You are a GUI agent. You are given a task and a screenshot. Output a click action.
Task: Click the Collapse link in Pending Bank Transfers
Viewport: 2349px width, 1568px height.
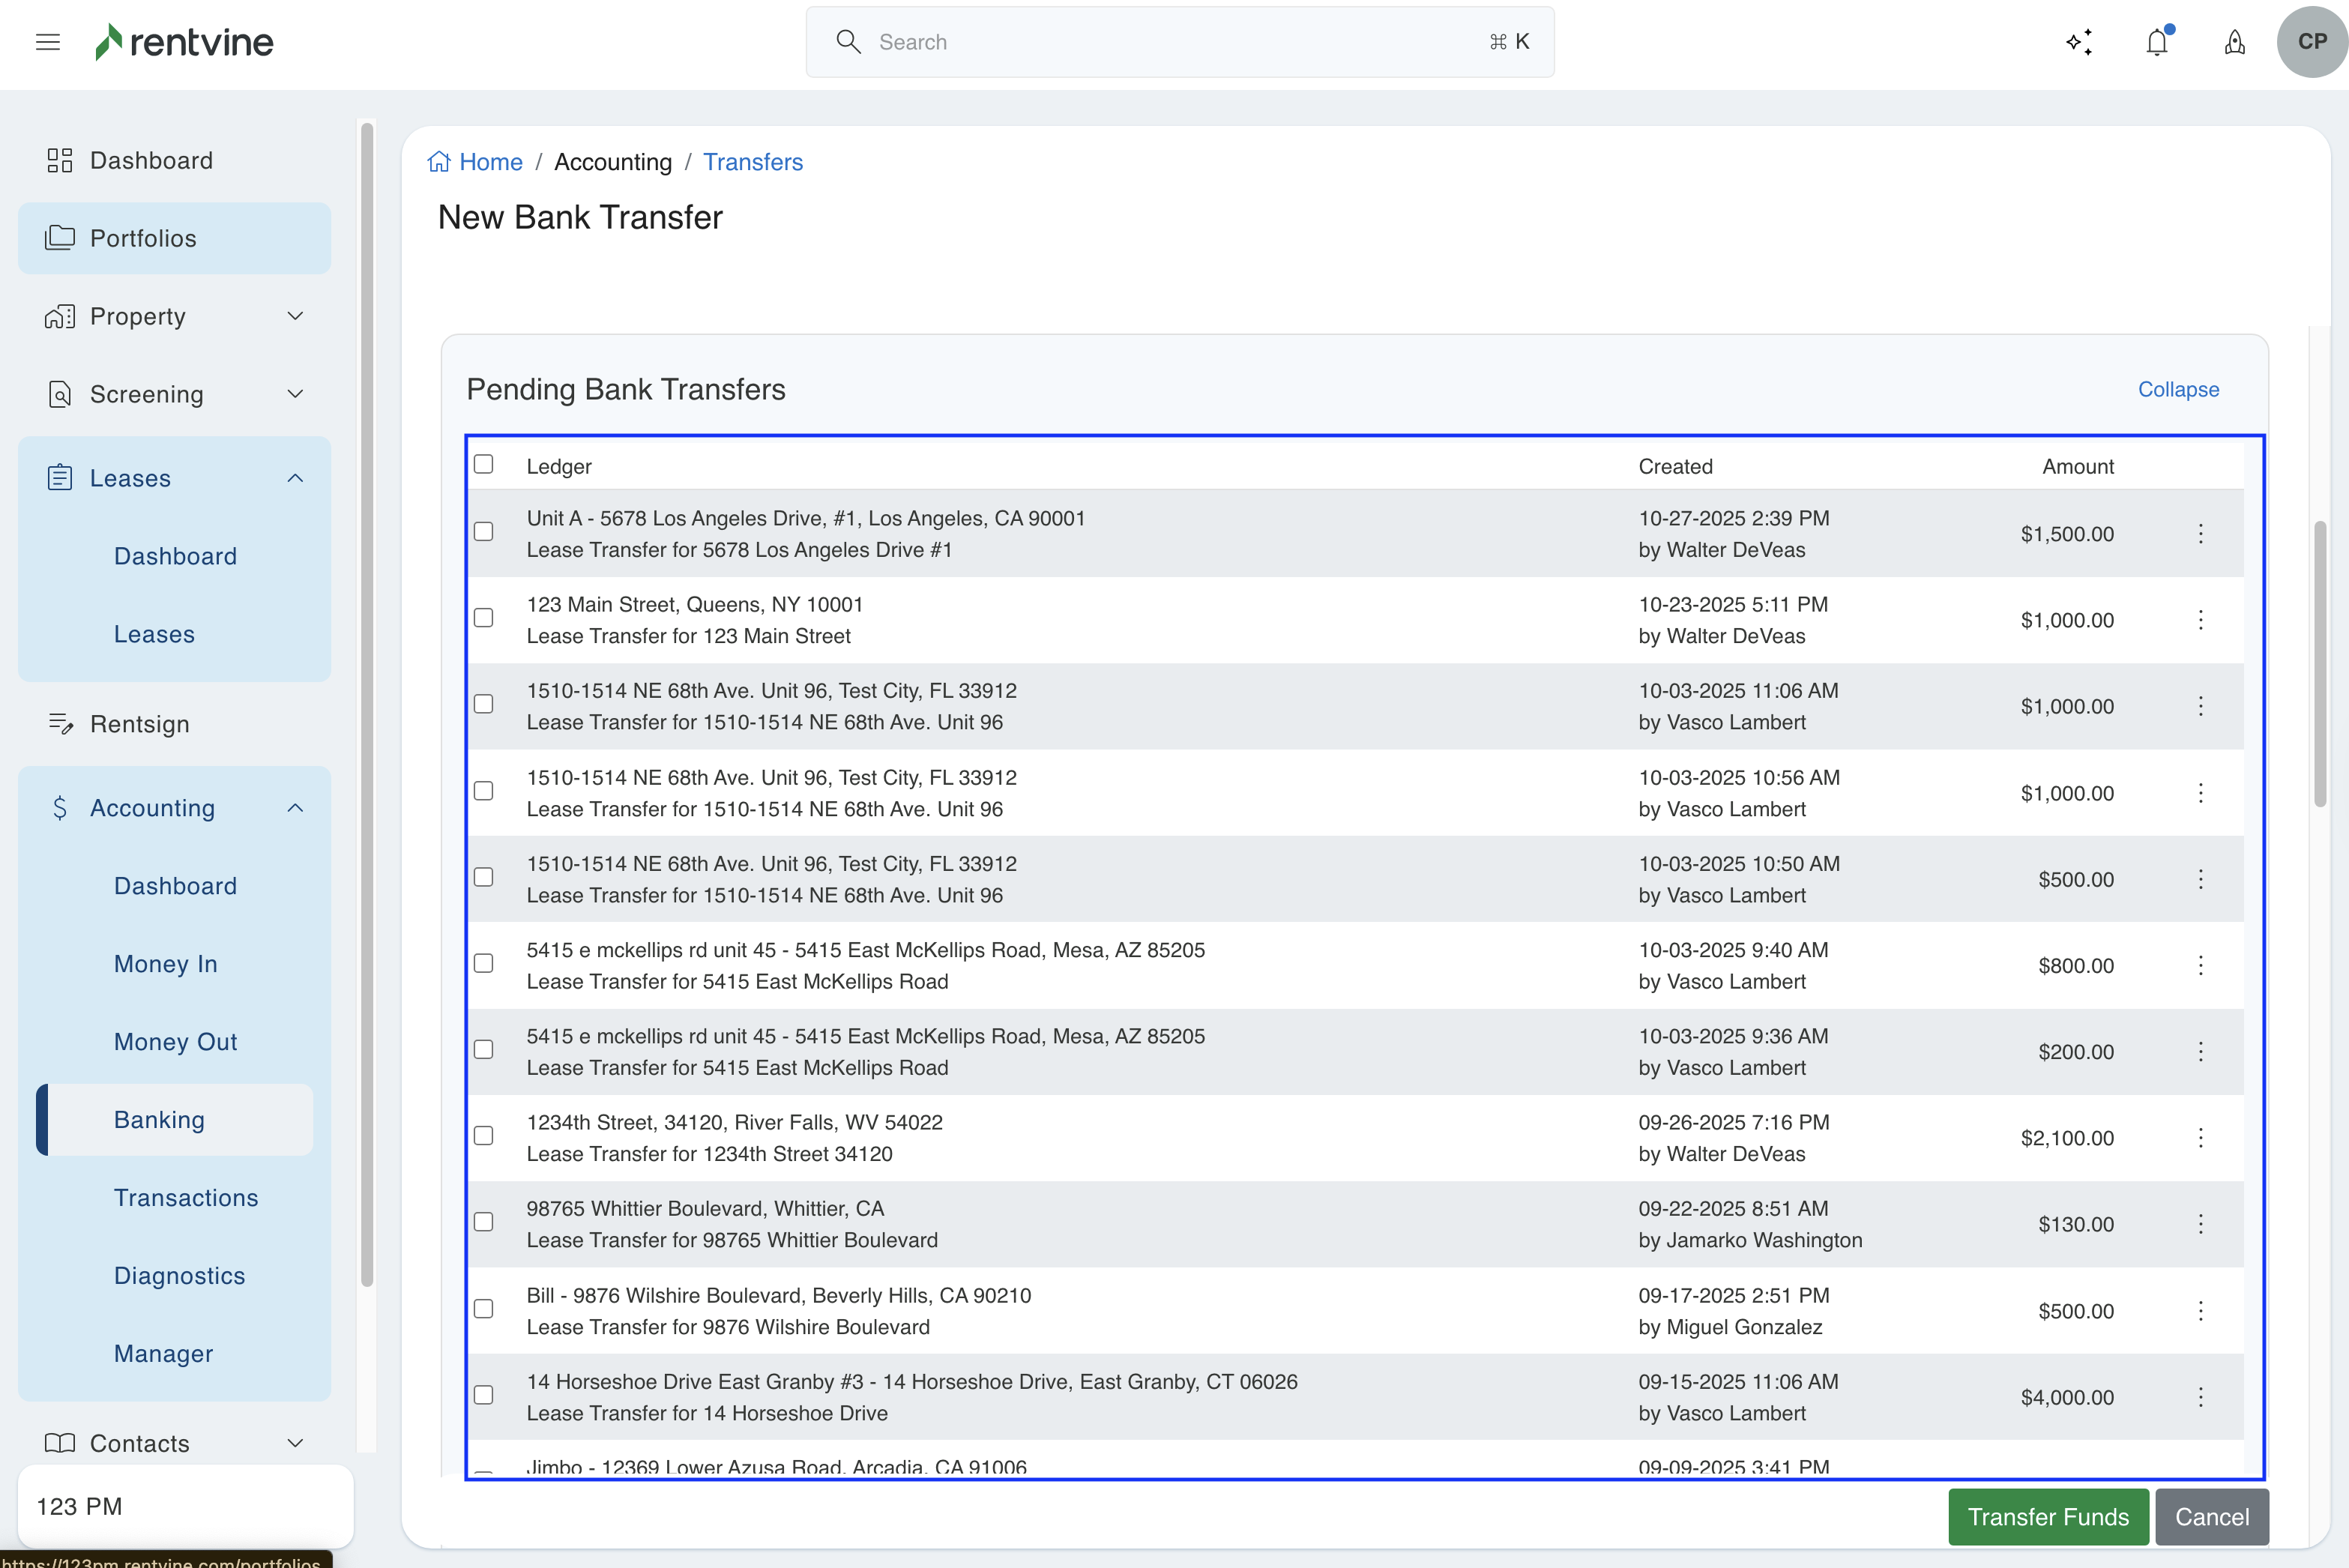tap(2177, 390)
